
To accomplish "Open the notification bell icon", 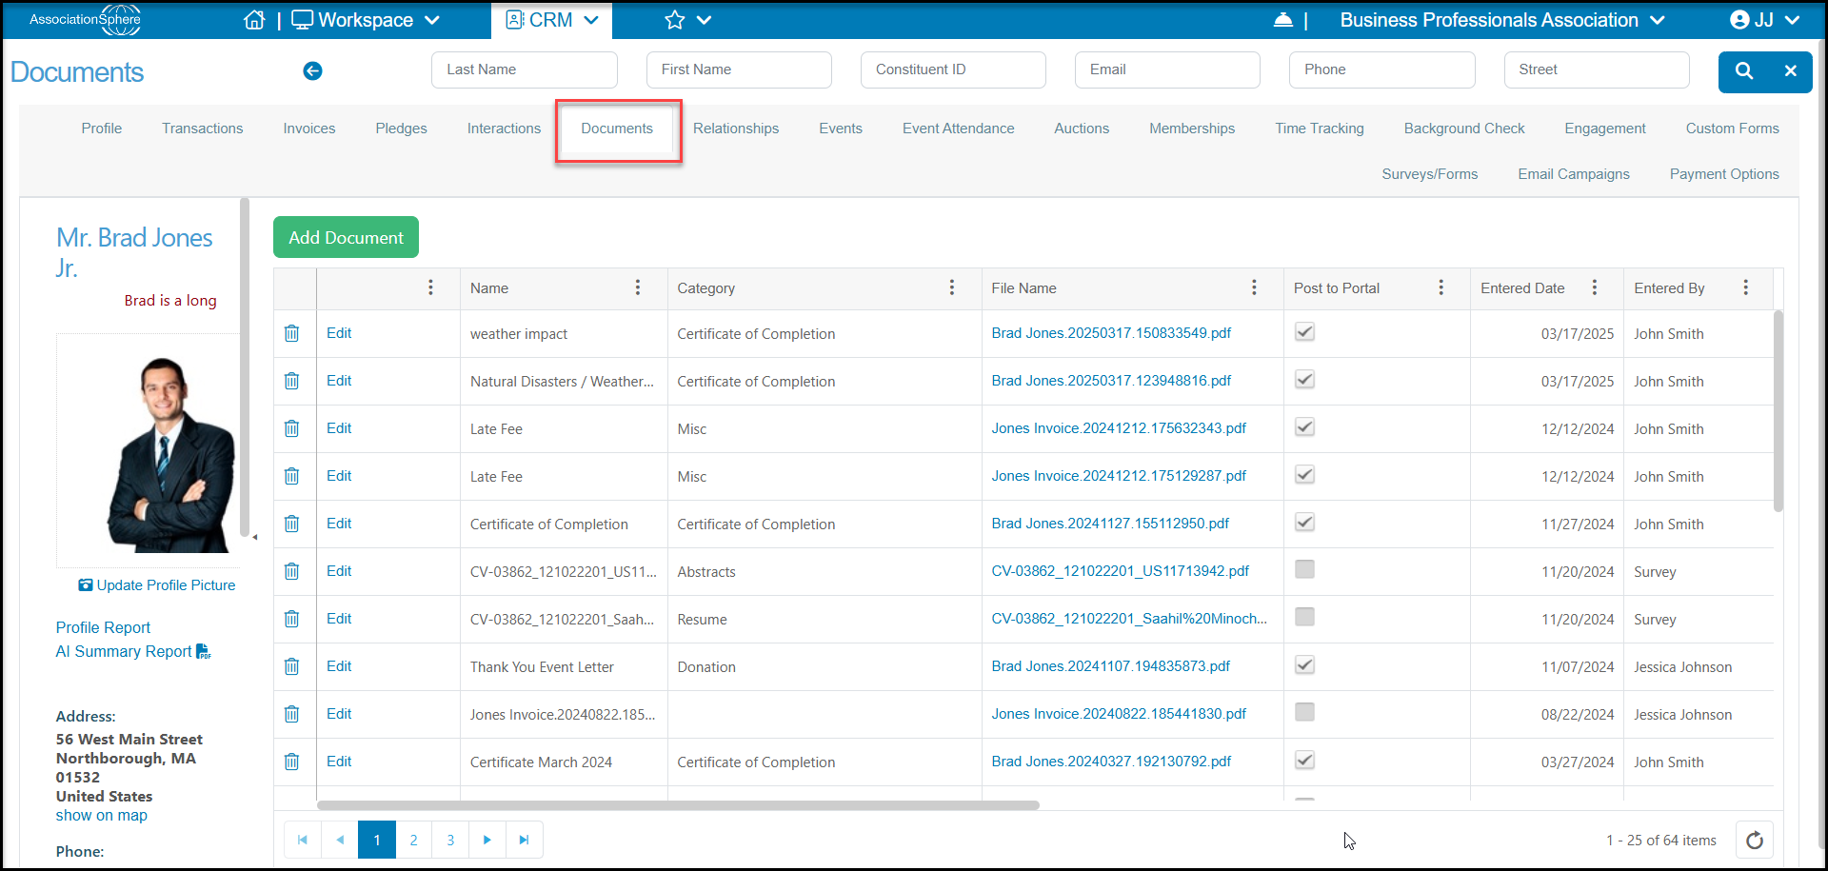I will [1282, 20].
